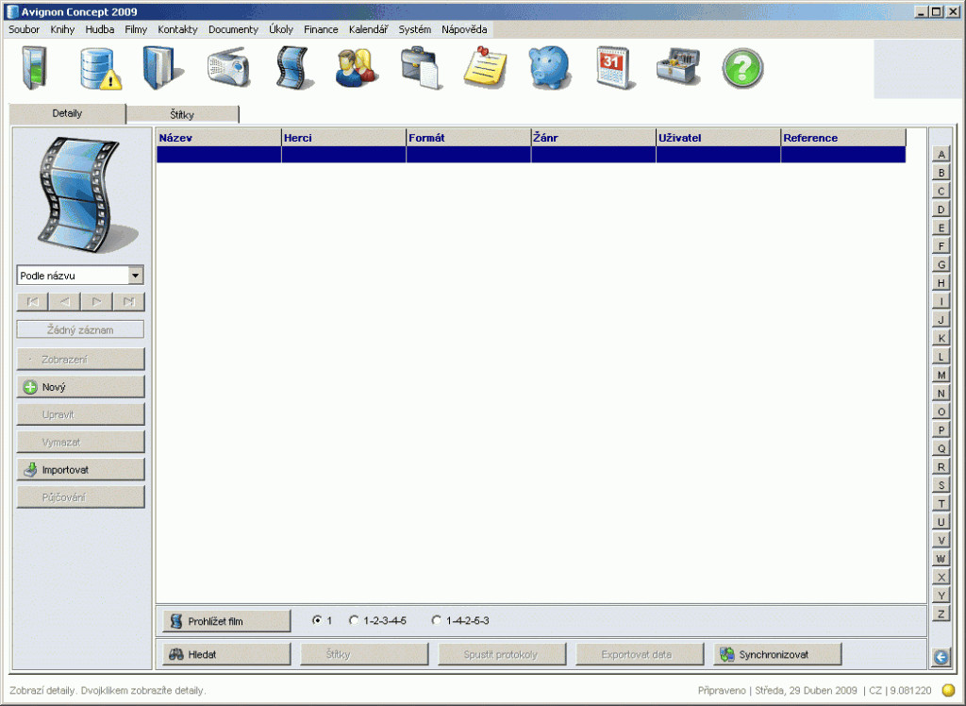966x706 pixels.
Task: Click the green question mark help icon
Action: point(742,68)
